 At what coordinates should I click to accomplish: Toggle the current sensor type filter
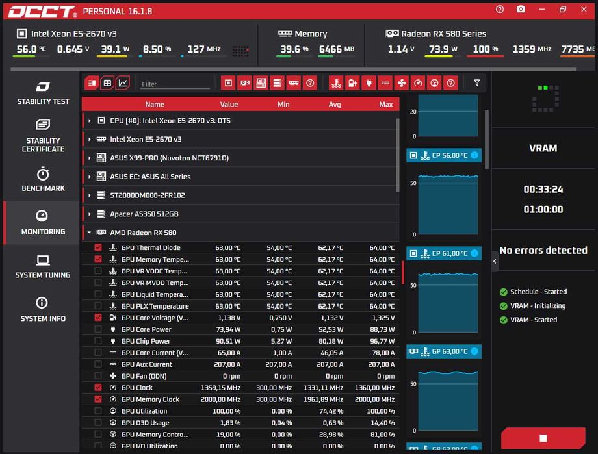click(x=385, y=83)
